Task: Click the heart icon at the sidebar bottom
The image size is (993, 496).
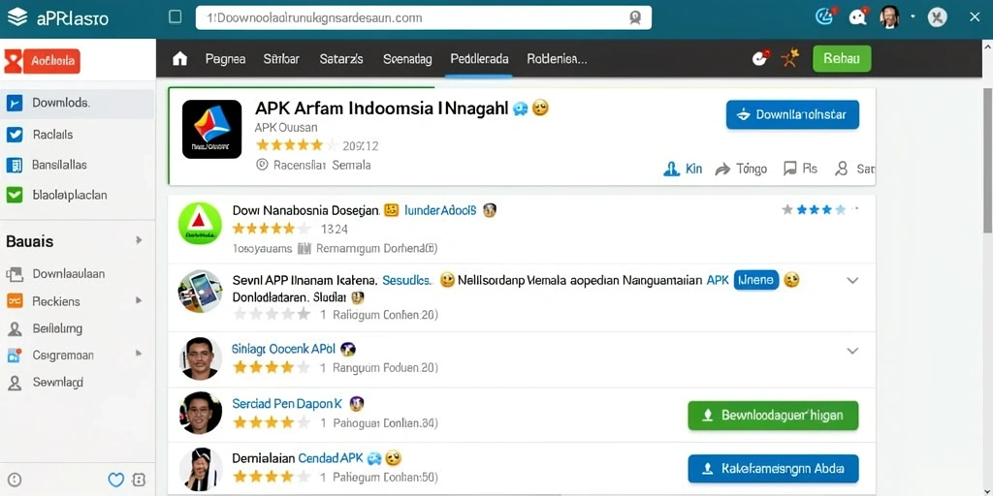Action: click(116, 480)
